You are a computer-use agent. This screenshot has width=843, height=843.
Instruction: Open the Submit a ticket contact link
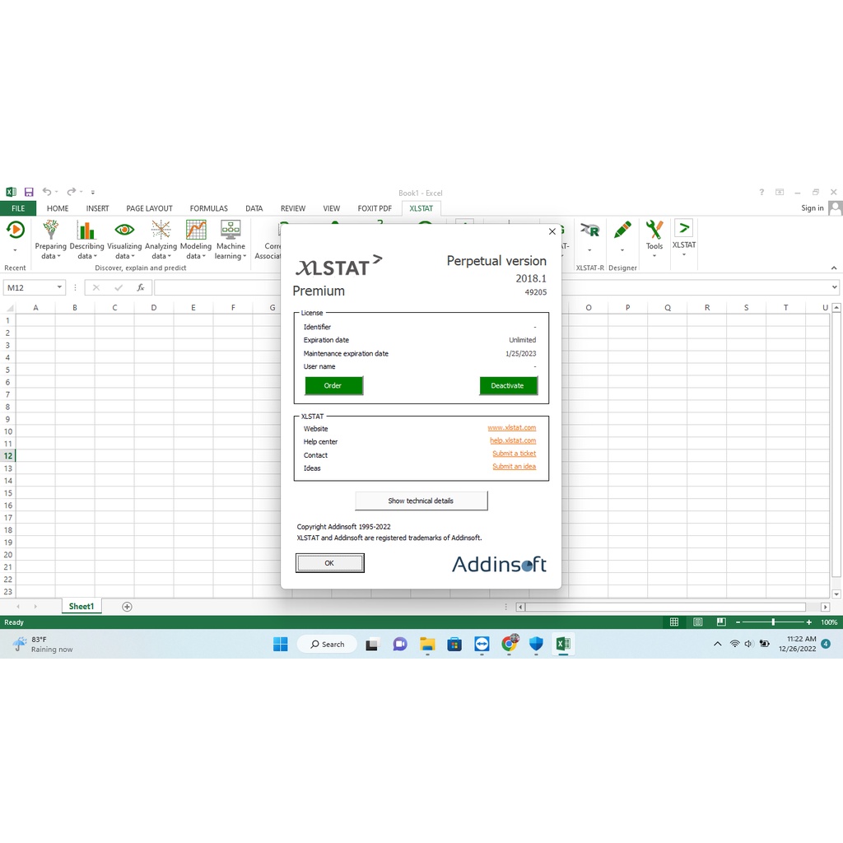click(514, 454)
